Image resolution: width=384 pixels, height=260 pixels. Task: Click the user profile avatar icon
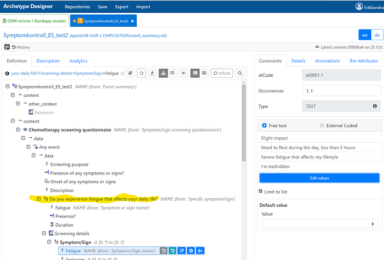tap(359, 6)
